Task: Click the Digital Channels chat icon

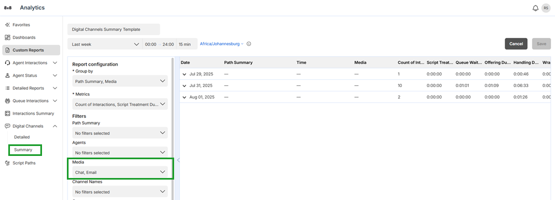Action: tap(7, 126)
